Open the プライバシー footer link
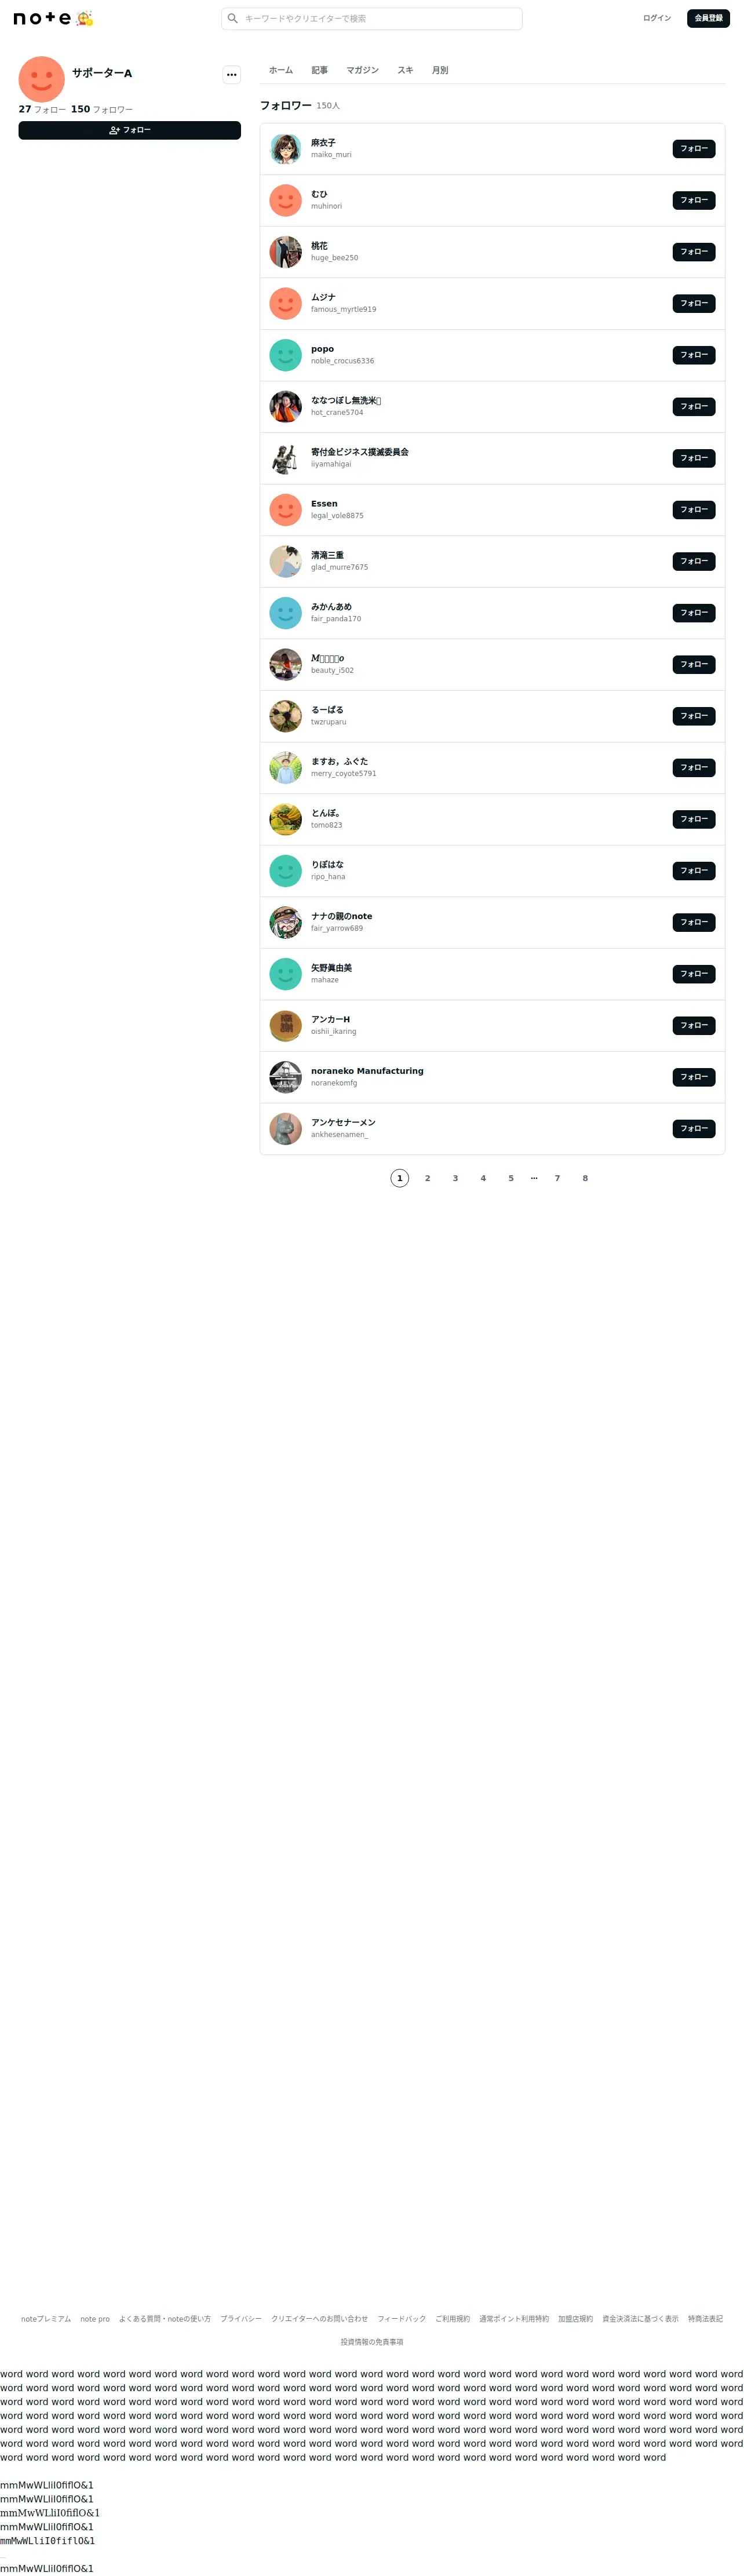 (241, 2319)
